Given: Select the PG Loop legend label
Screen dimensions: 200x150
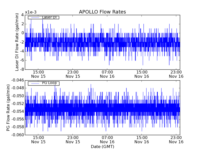Looking at the screenshot, I should [x=49, y=83].
